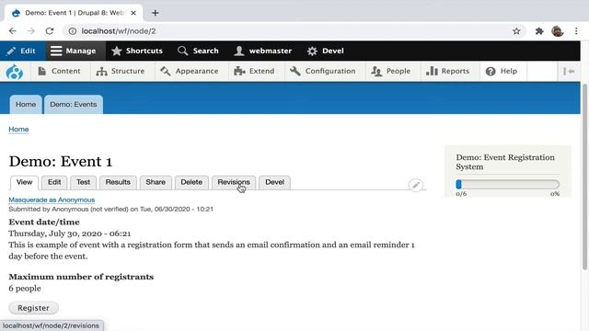Click the Demo: Event Registration System heading
Image resolution: width=589 pixels, height=331 pixels.
coord(505,162)
